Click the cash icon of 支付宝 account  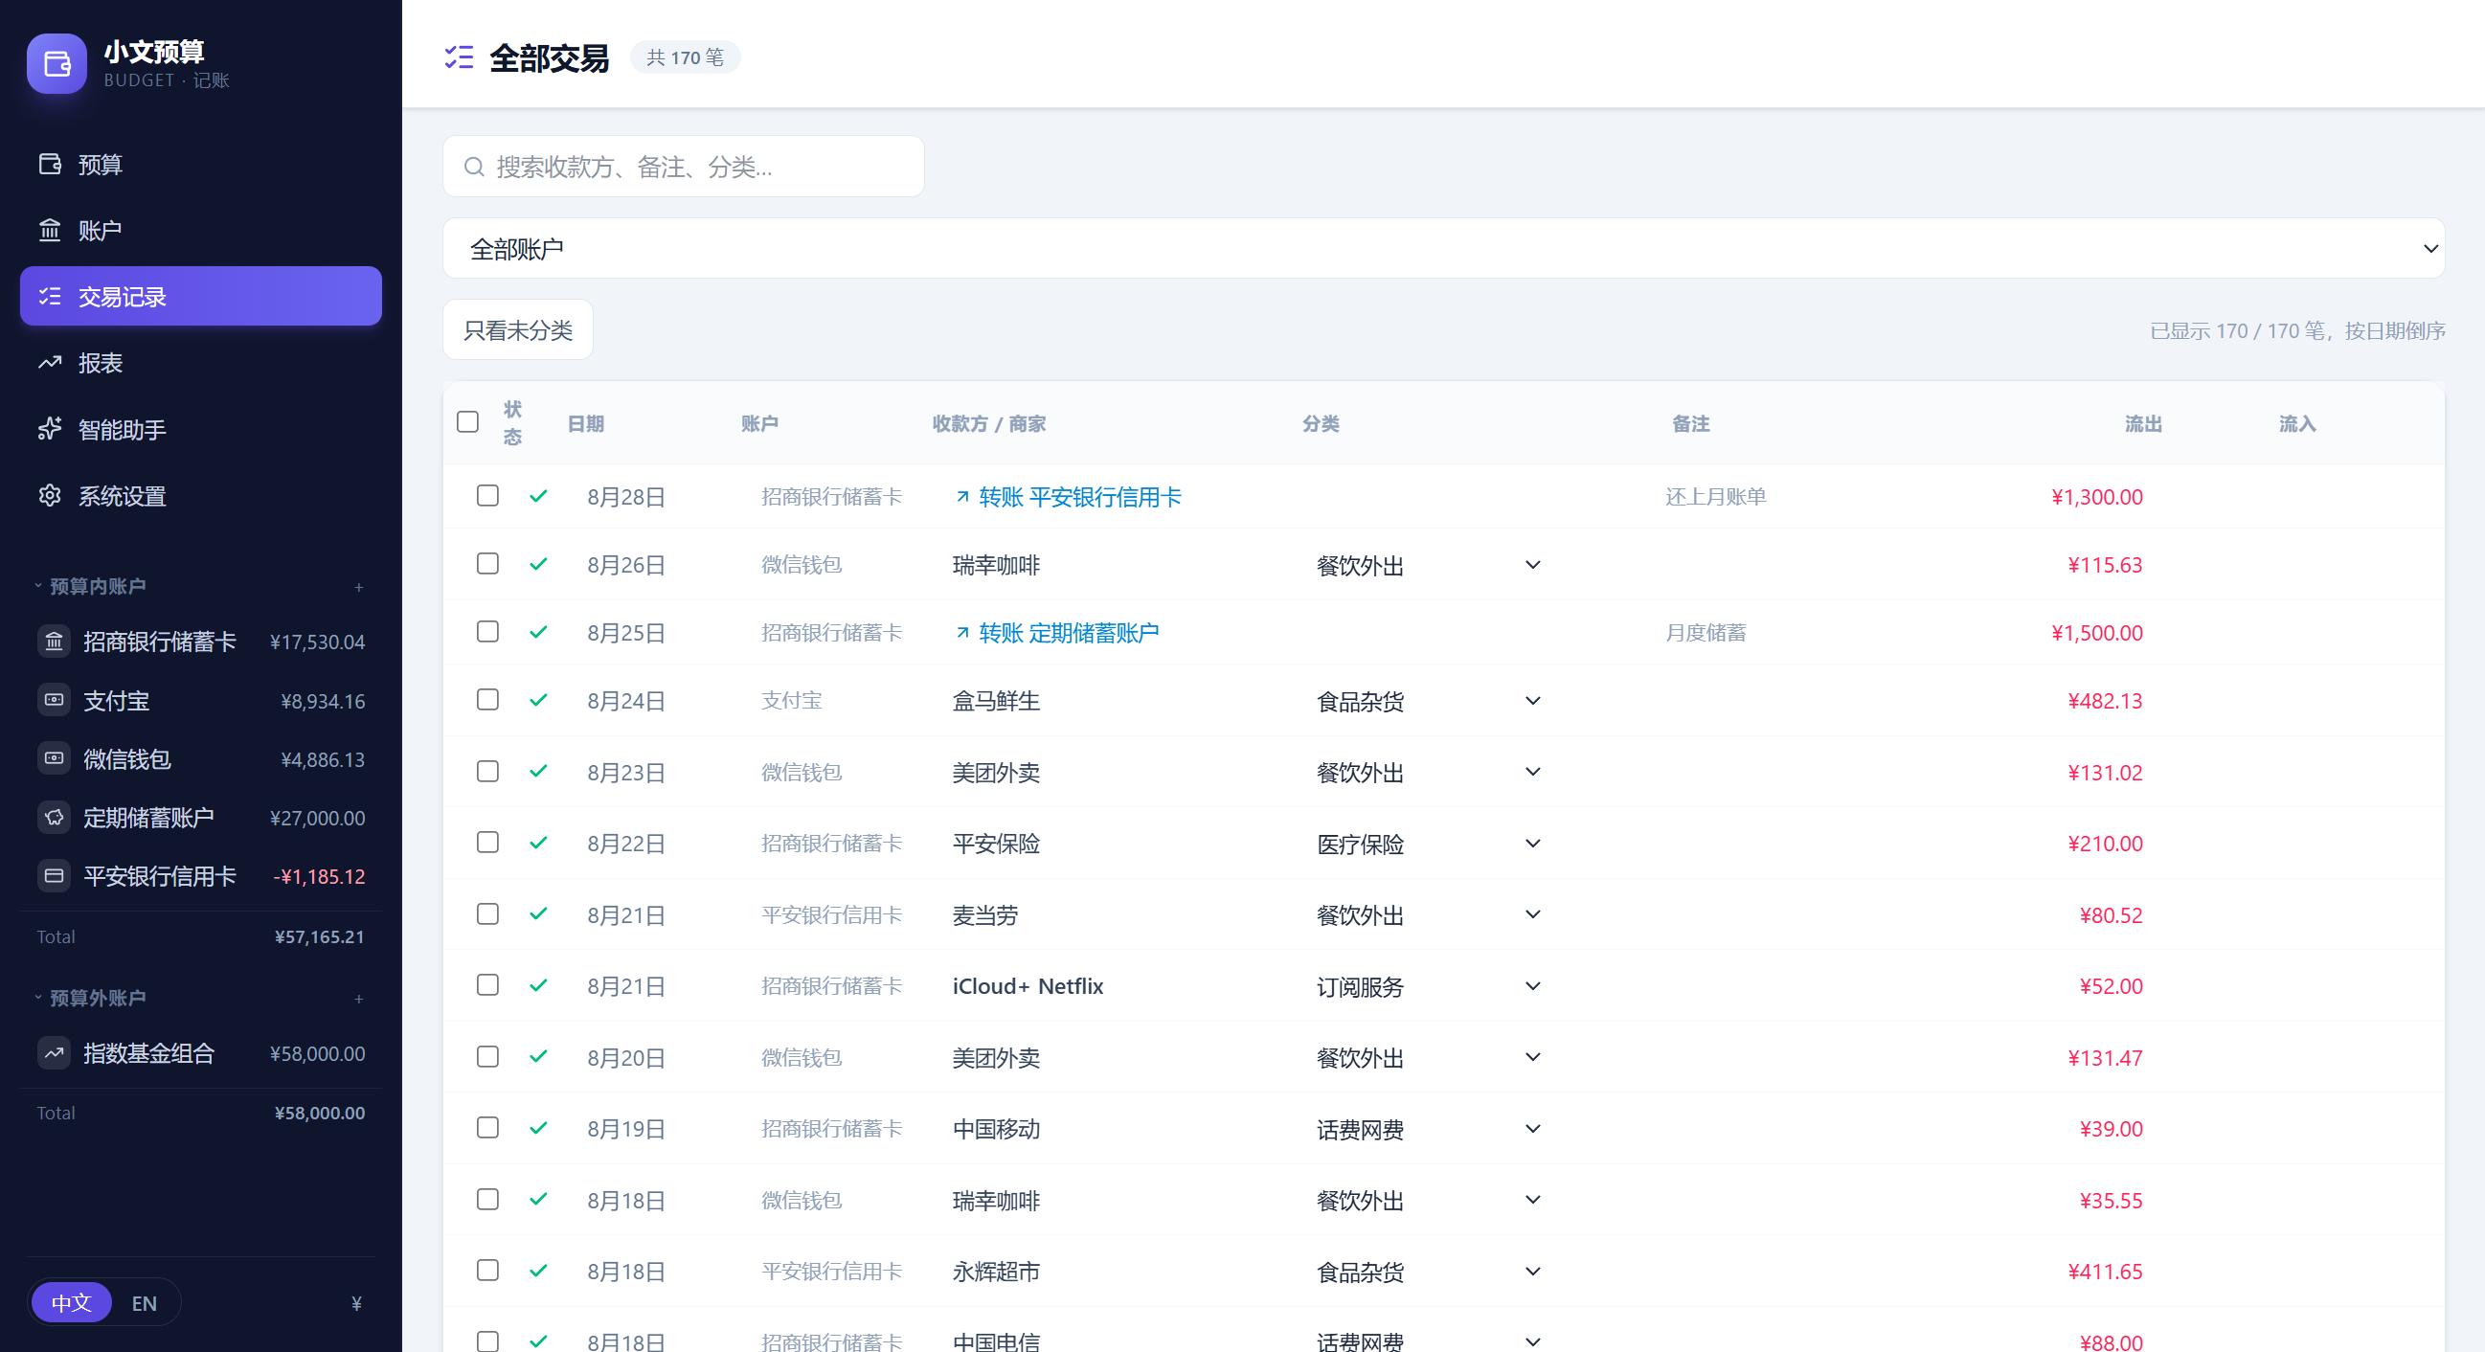tap(54, 700)
